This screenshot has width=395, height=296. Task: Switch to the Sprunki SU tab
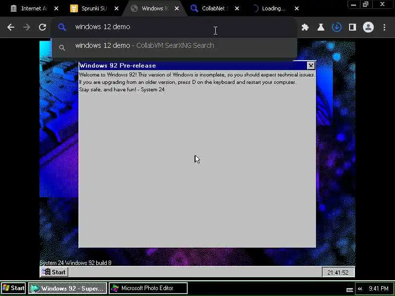[88, 8]
